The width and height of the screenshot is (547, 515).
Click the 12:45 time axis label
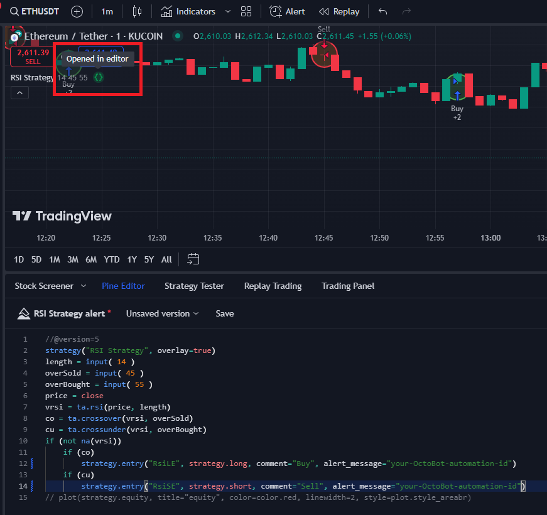tap(323, 238)
